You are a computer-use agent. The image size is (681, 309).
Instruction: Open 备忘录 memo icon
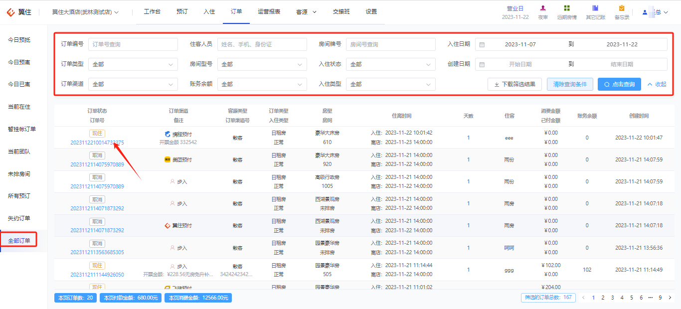coord(622,8)
